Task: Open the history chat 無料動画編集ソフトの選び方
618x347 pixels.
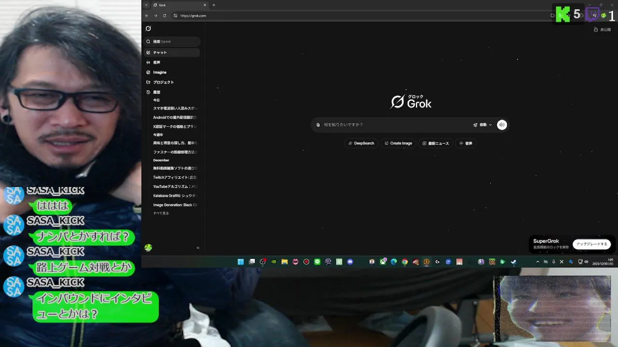Action: (175, 169)
